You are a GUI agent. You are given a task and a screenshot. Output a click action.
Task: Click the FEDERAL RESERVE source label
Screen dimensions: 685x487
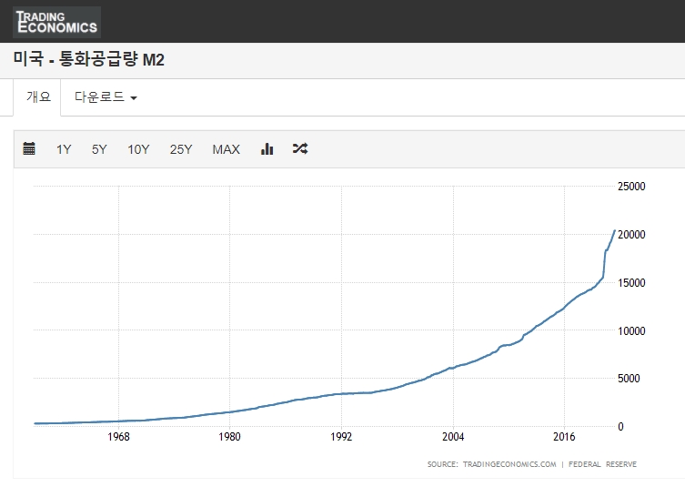[602, 464]
